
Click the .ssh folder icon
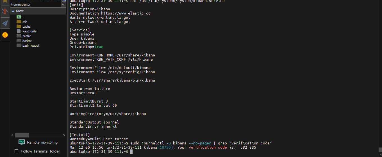point(19,22)
